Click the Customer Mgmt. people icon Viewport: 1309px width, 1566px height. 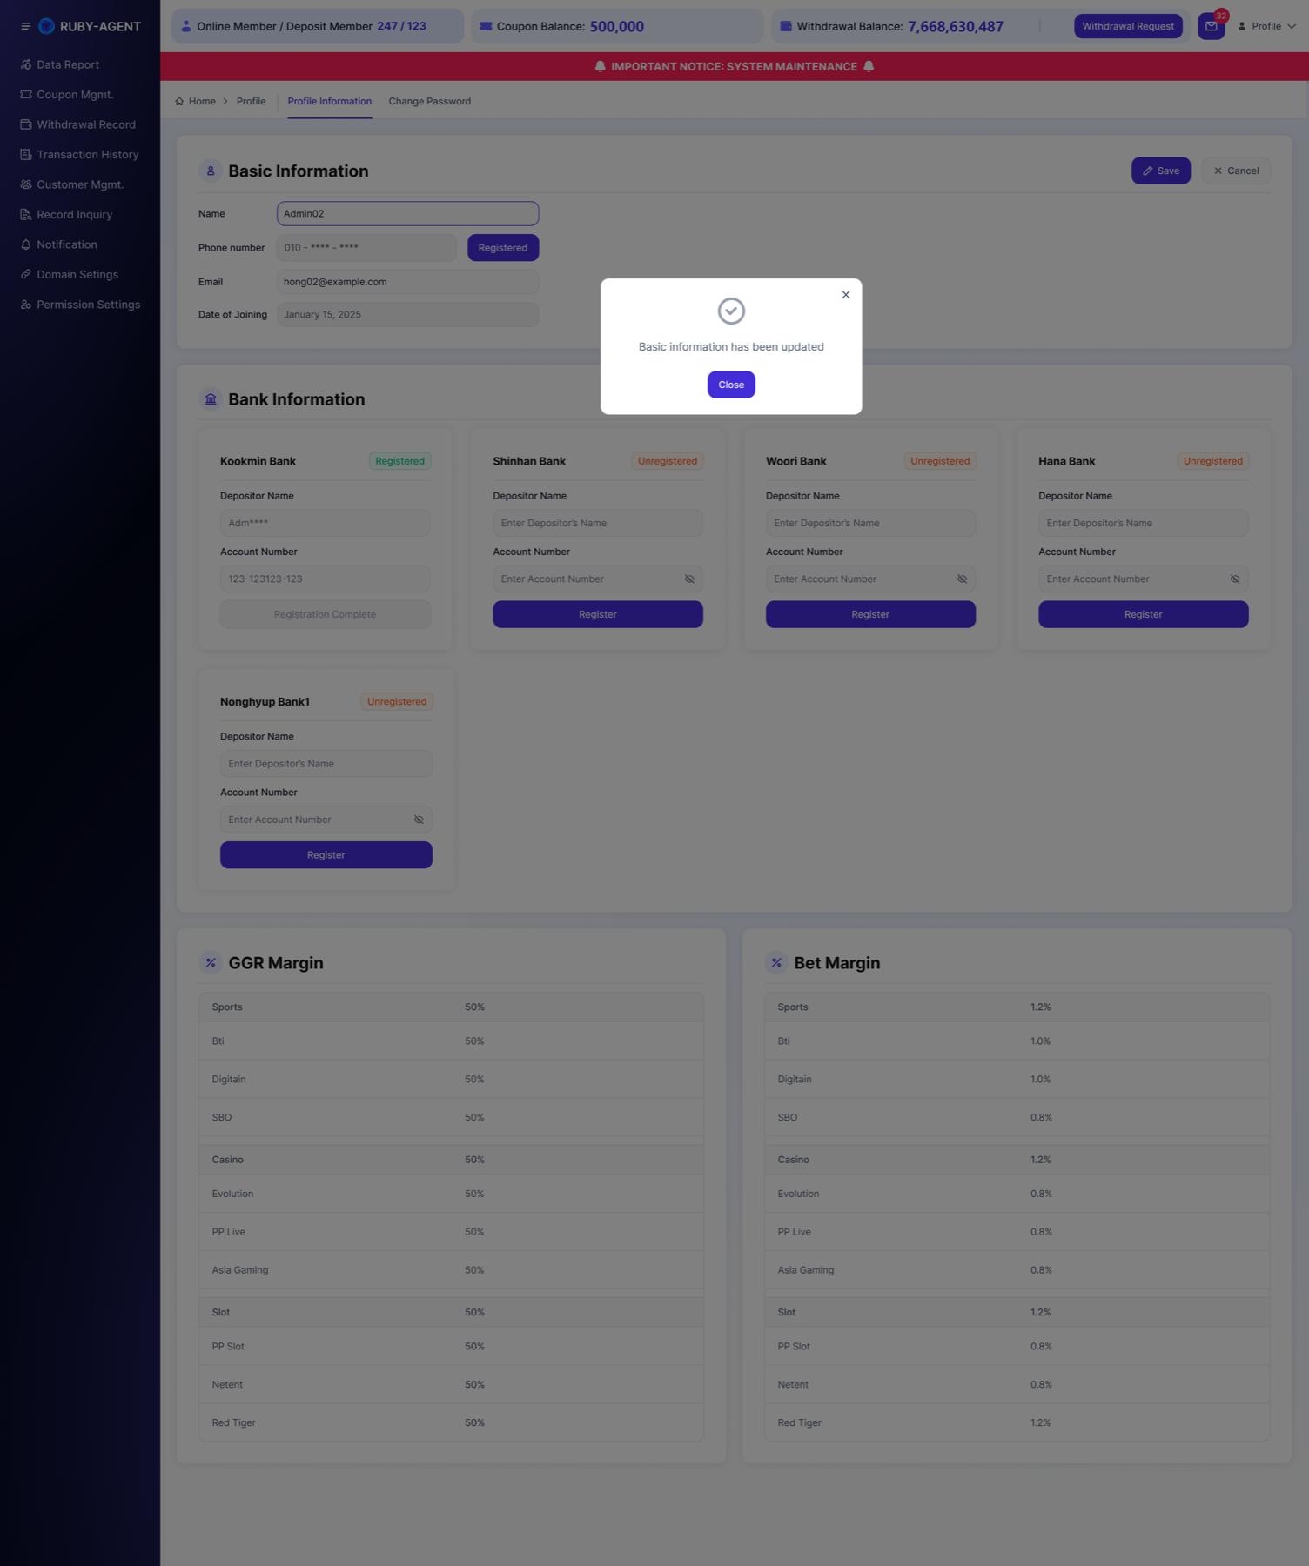click(x=26, y=184)
